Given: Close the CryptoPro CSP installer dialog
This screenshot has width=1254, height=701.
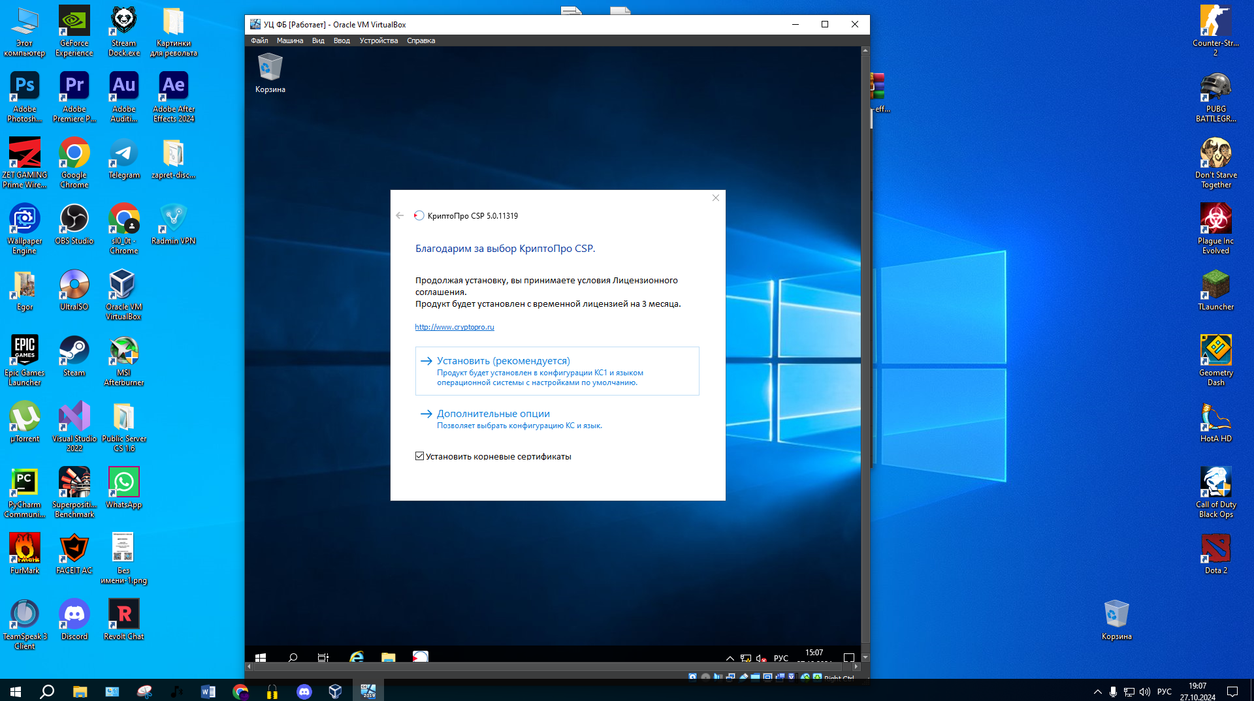Looking at the screenshot, I should (716, 198).
